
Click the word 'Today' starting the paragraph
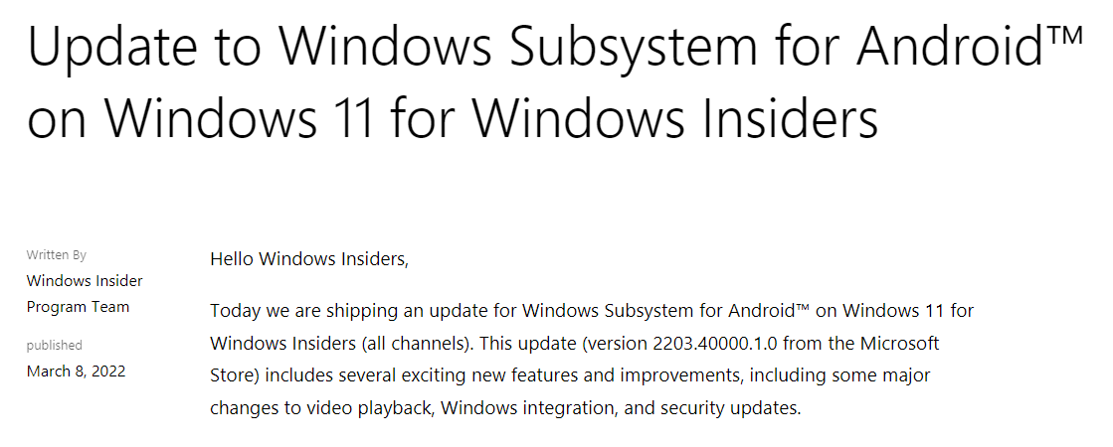point(236,311)
